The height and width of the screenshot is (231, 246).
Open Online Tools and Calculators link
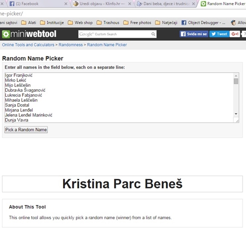(28, 45)
